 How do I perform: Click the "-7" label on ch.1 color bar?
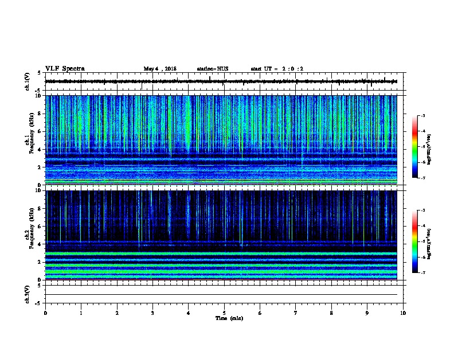click(x=422, y=178)
